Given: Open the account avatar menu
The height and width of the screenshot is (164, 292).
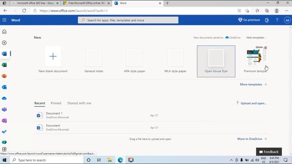Looking at the screenshot, I should coord(287,20).
